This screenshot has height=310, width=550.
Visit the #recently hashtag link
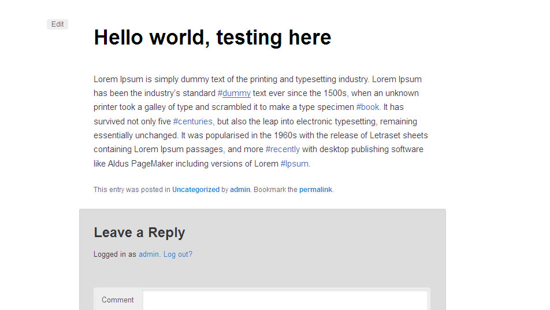pyautogui.click(x=283, y=149)
